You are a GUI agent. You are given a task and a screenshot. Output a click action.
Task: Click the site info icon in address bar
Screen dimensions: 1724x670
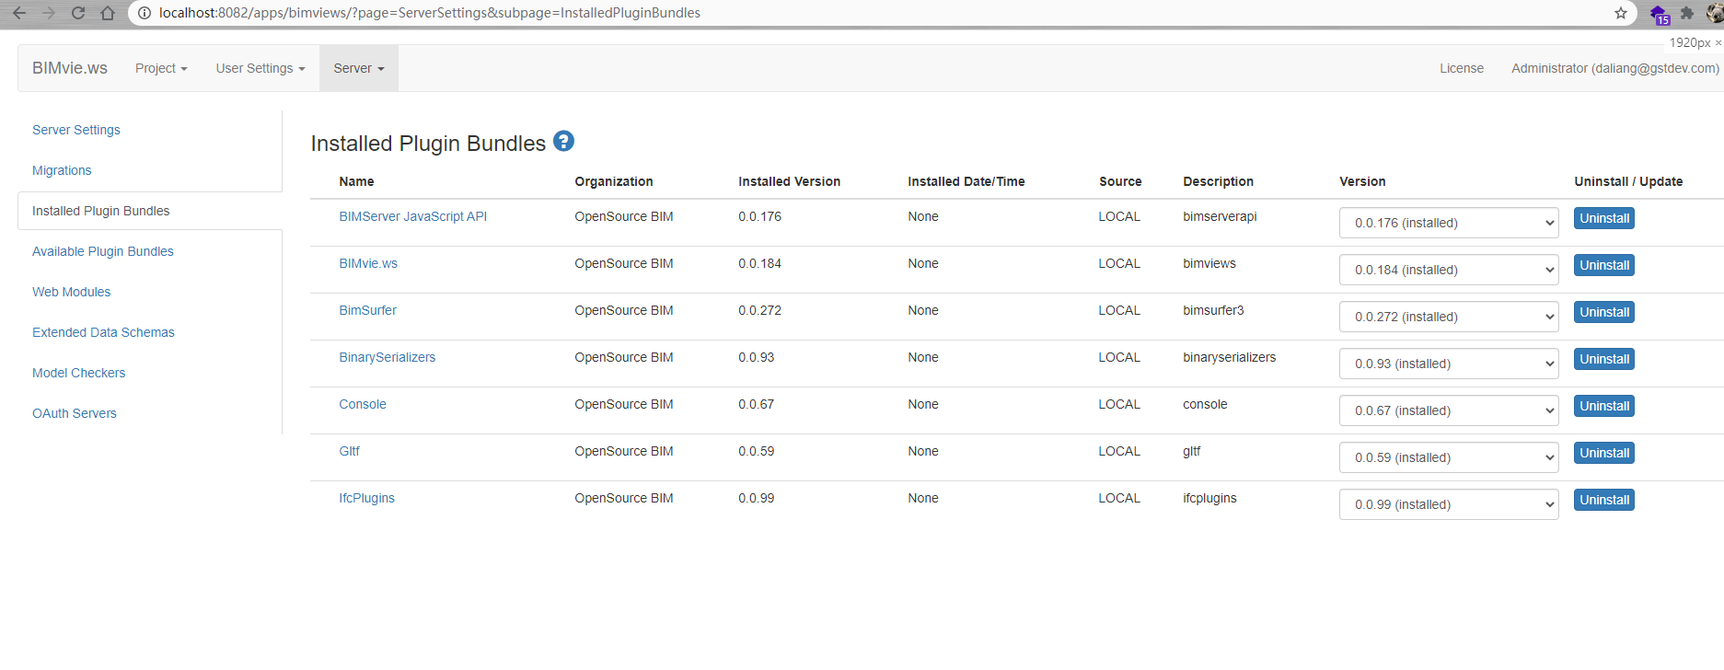pos(145,13)
